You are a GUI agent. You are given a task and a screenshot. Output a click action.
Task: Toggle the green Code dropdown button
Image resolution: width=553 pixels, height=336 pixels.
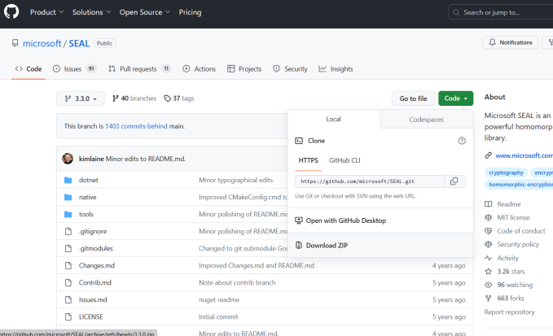pyautogui.click(x=455, y=98)
